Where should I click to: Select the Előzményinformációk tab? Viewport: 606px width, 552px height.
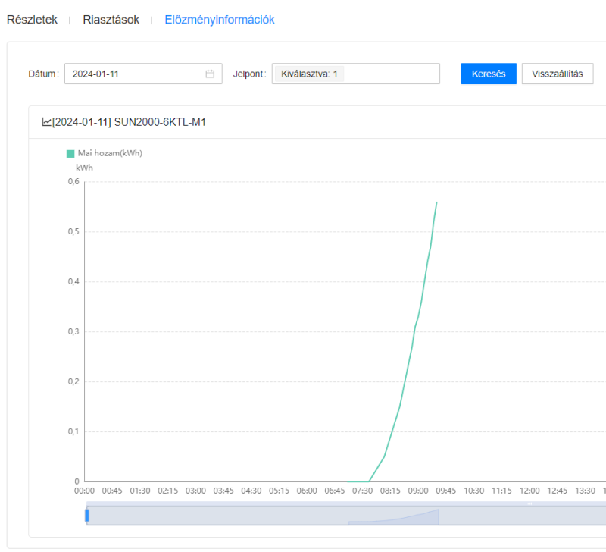click(220, 20)
